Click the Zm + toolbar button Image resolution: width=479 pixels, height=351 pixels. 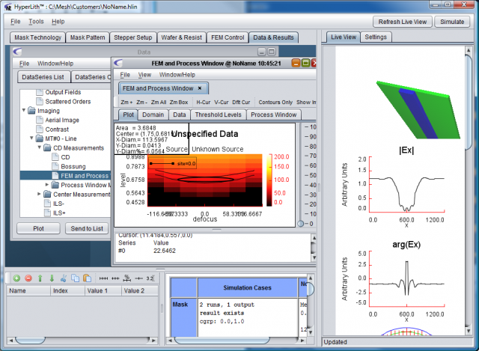tap(126, 102)
